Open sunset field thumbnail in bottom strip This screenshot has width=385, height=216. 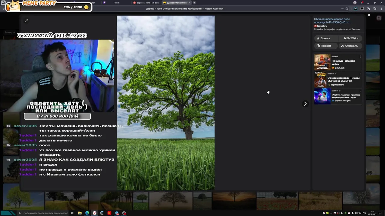234,201
